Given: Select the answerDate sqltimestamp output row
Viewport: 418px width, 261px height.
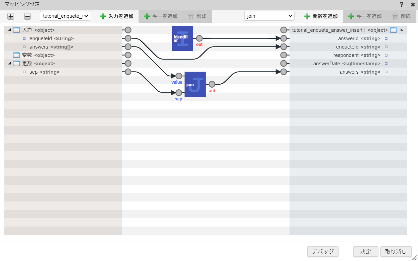Looking at the screenshot, I should coord(348,64).
